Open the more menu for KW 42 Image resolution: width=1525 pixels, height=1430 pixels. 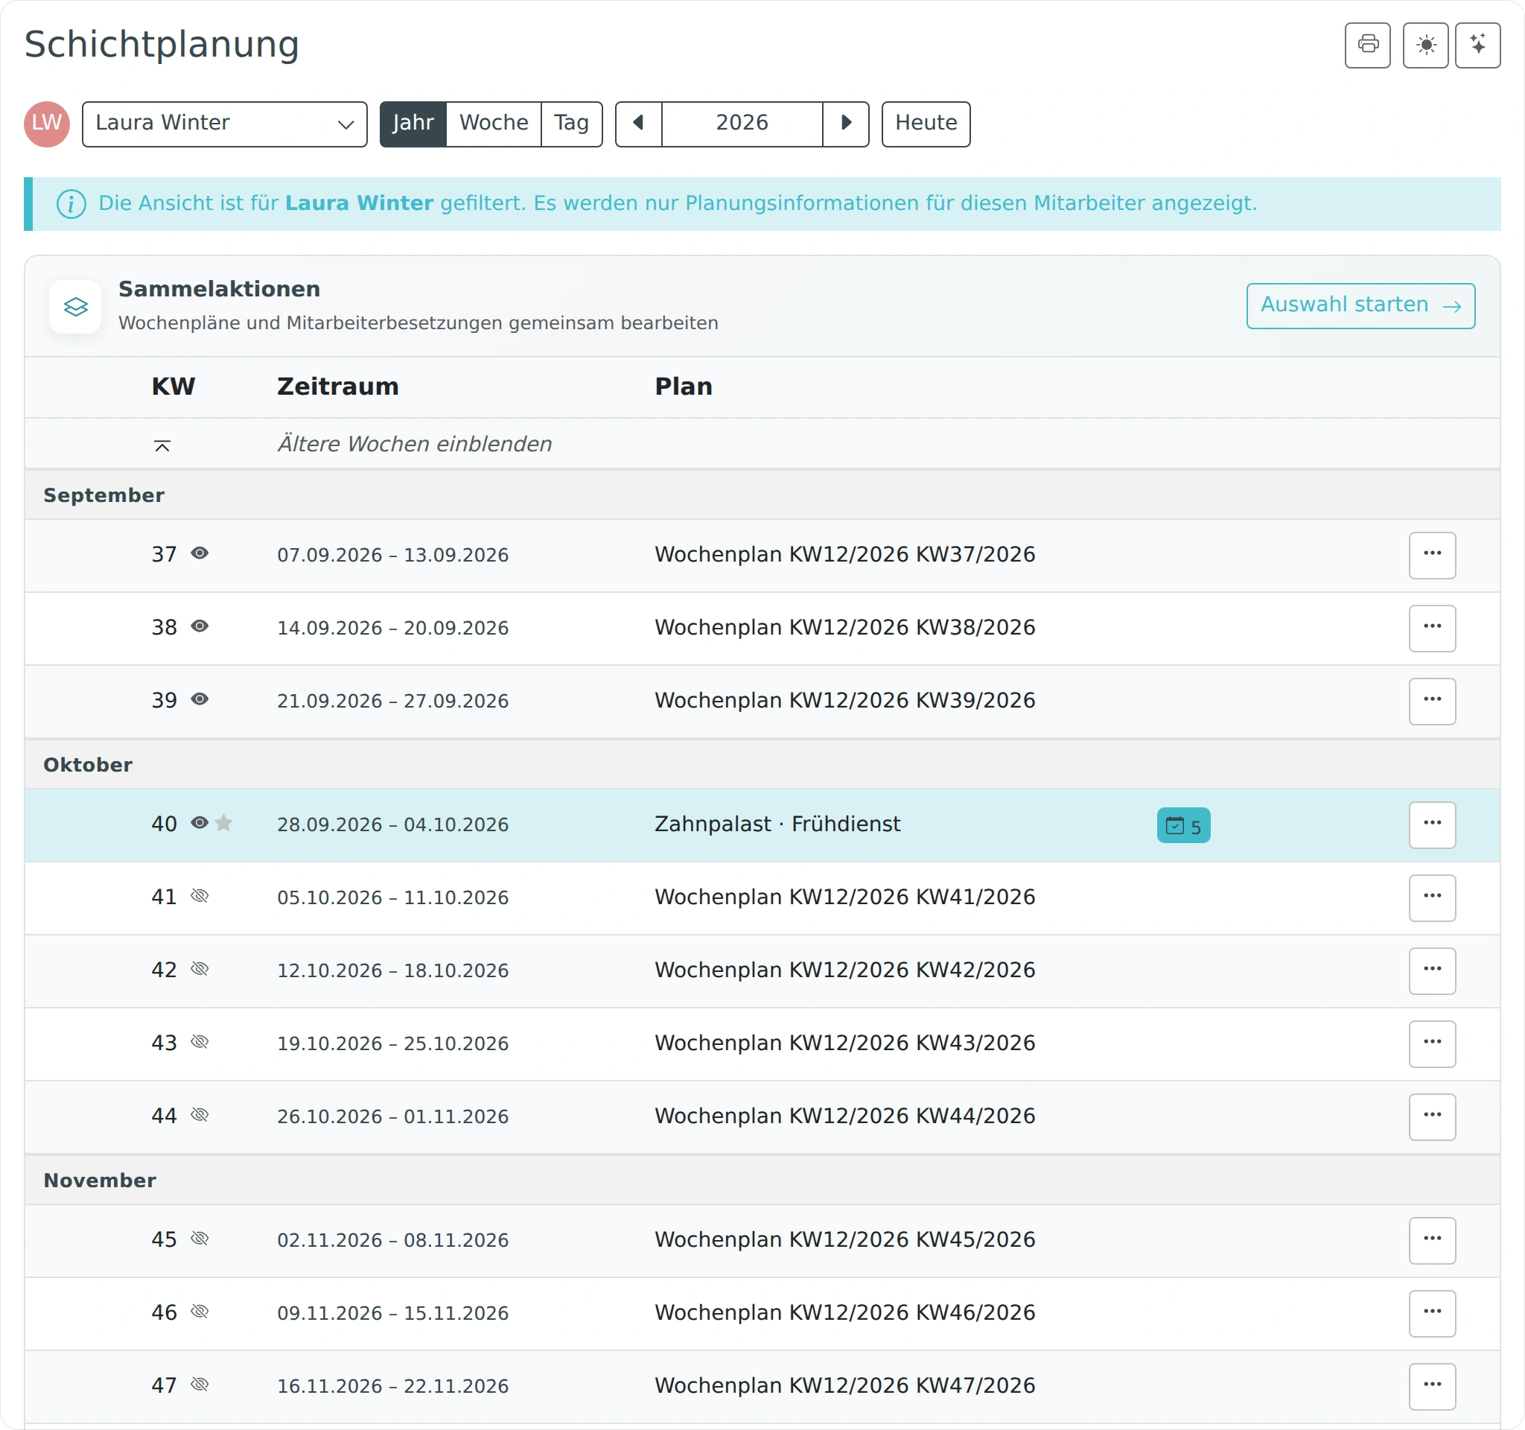(x=1432, y=970)
